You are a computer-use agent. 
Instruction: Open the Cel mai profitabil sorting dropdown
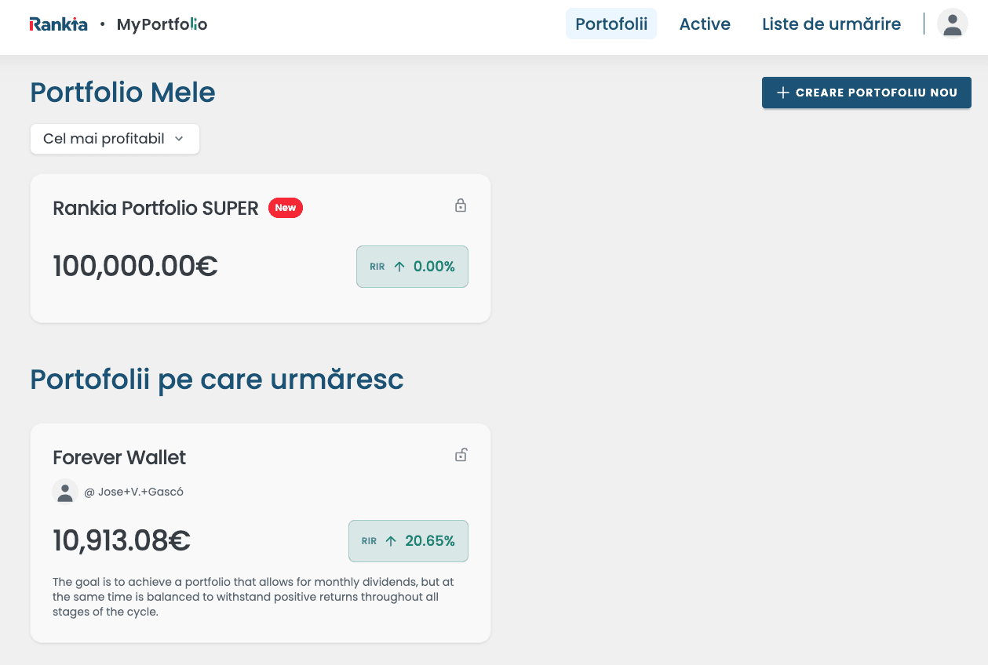tap(115, 139)
